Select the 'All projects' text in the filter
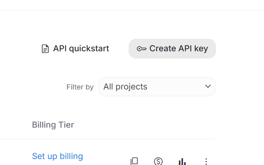Screen dimensions: 264x165 coord(125,87)
